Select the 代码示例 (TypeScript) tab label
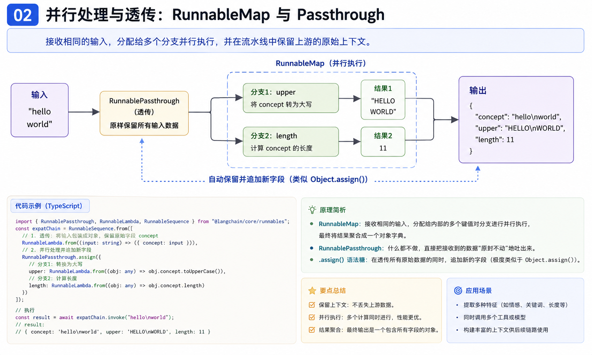592x355 pixels. coord(50,206)
